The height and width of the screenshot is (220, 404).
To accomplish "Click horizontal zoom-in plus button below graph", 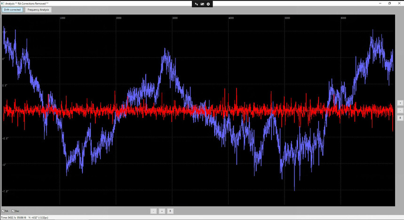I will point(162,211).
